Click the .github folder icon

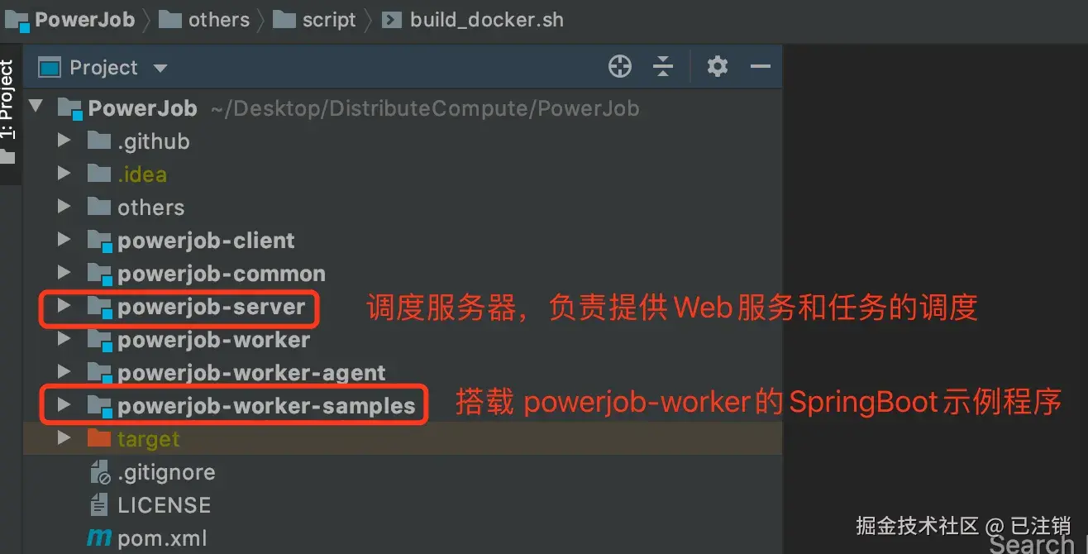coord(99,141)
